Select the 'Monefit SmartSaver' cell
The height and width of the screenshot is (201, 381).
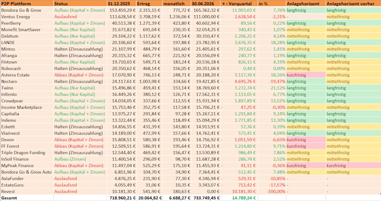click(x=27, y=30)
